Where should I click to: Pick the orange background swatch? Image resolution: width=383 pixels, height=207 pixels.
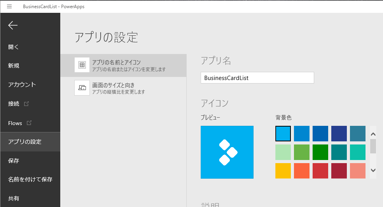pos(302,171)
